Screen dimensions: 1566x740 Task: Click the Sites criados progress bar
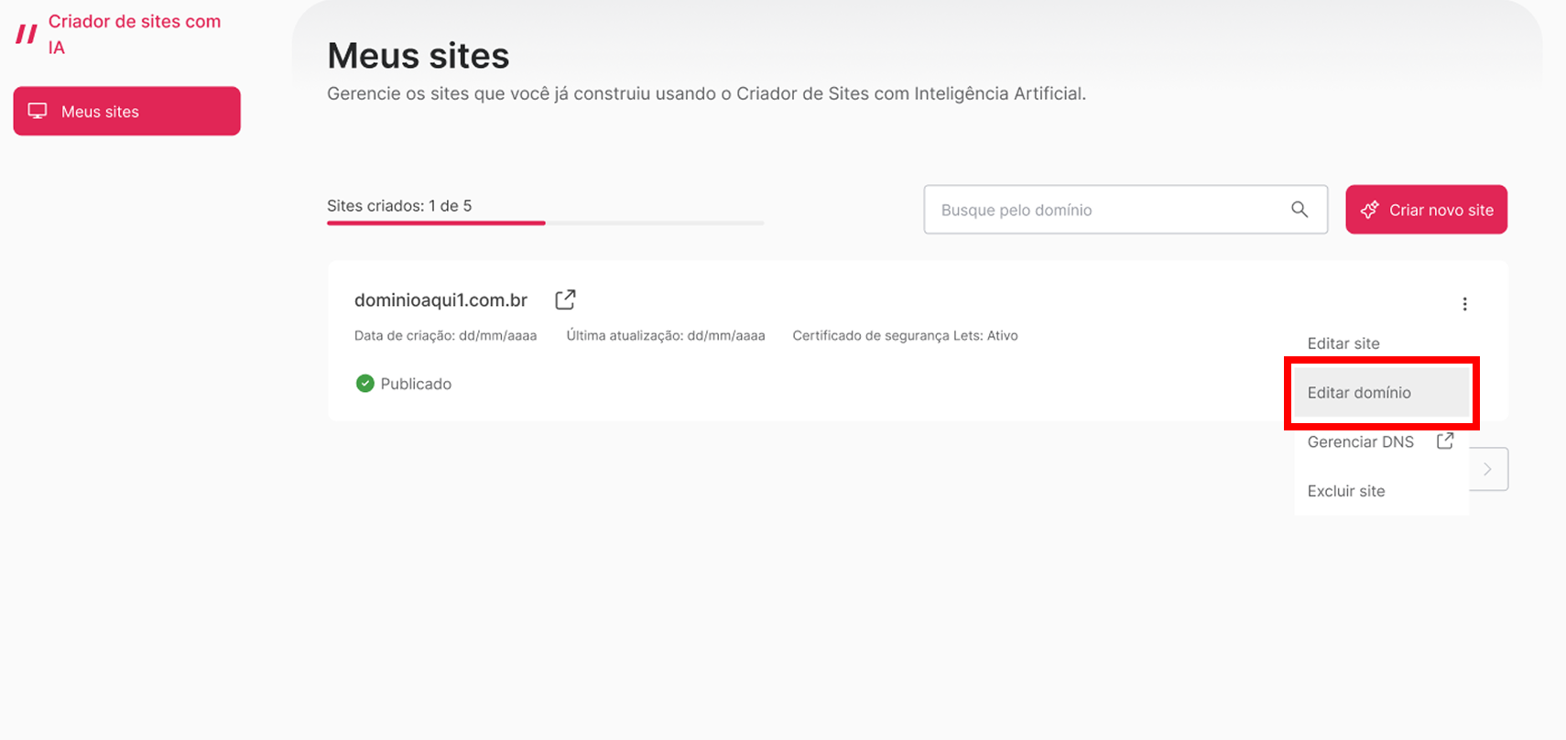click(545, 223)
